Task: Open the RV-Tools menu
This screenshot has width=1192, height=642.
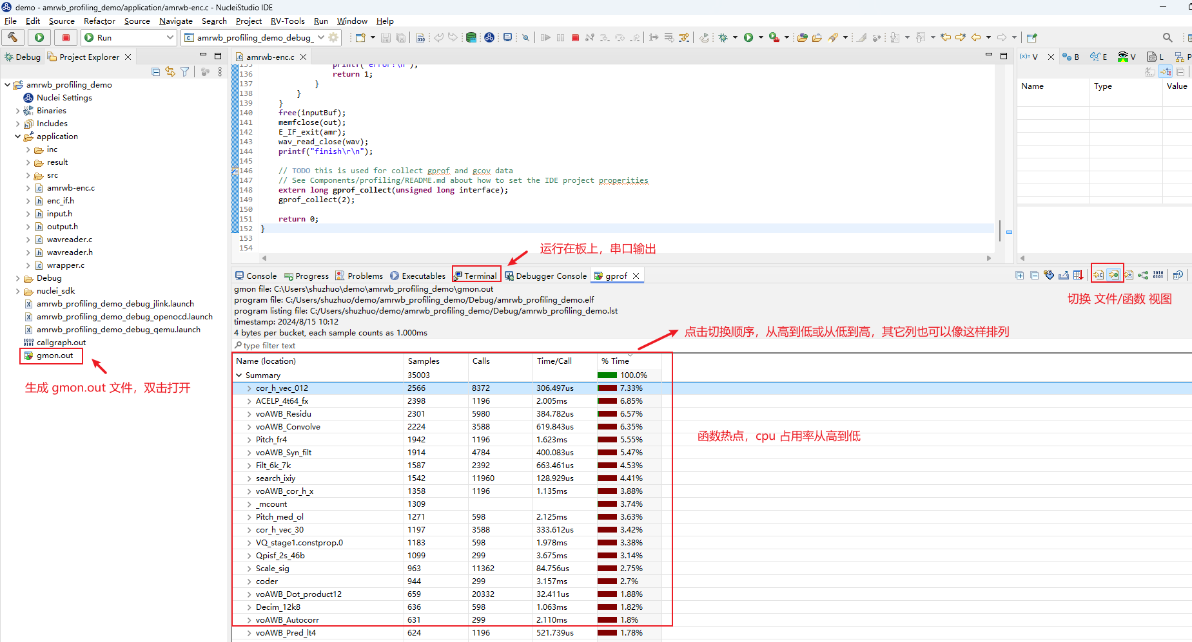Action: coord(288,21)
